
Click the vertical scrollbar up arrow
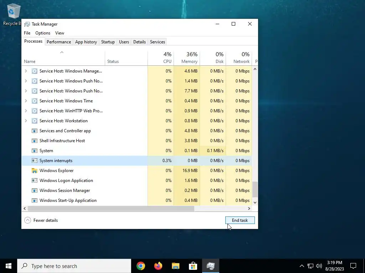(255, 69)
